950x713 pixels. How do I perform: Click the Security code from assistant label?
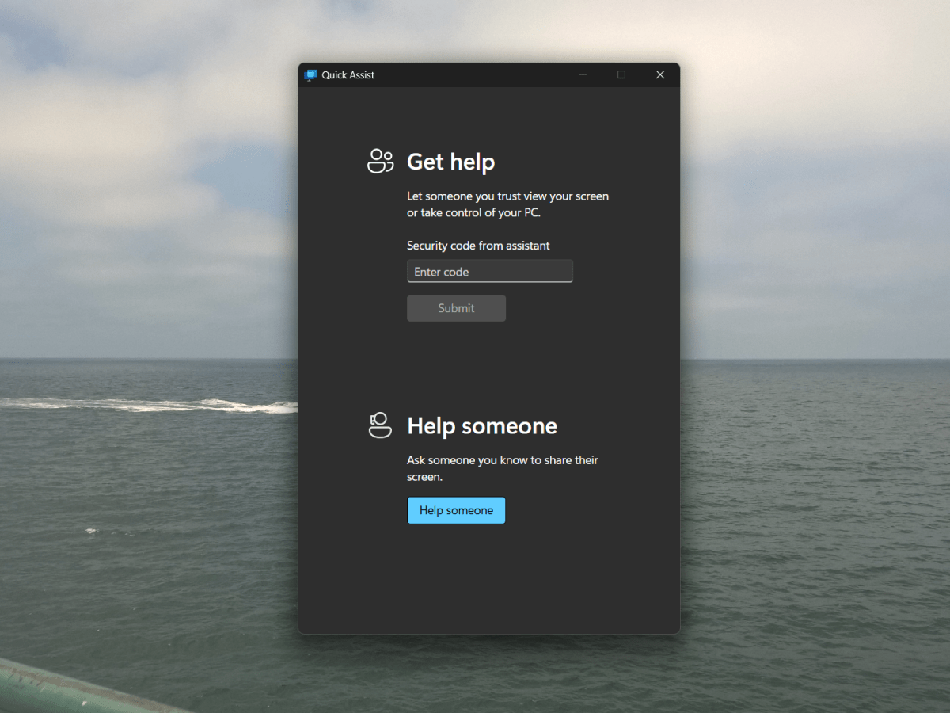pos(478,246)
